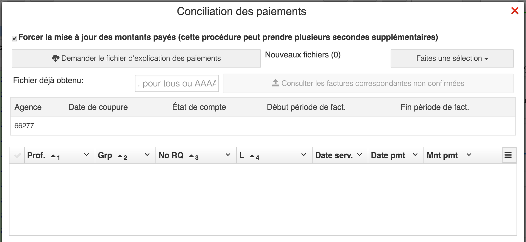Viewport: 526px width, 242px height.
Task: Click Grp column sort arrow
Action: [120, 156]
